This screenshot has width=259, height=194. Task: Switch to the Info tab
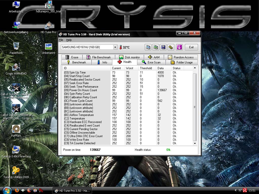(x=102, y=62)
